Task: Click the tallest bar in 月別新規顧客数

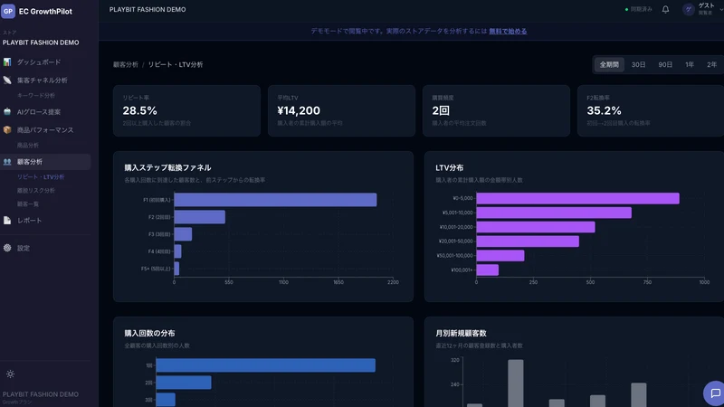Action: click(516, 383)
